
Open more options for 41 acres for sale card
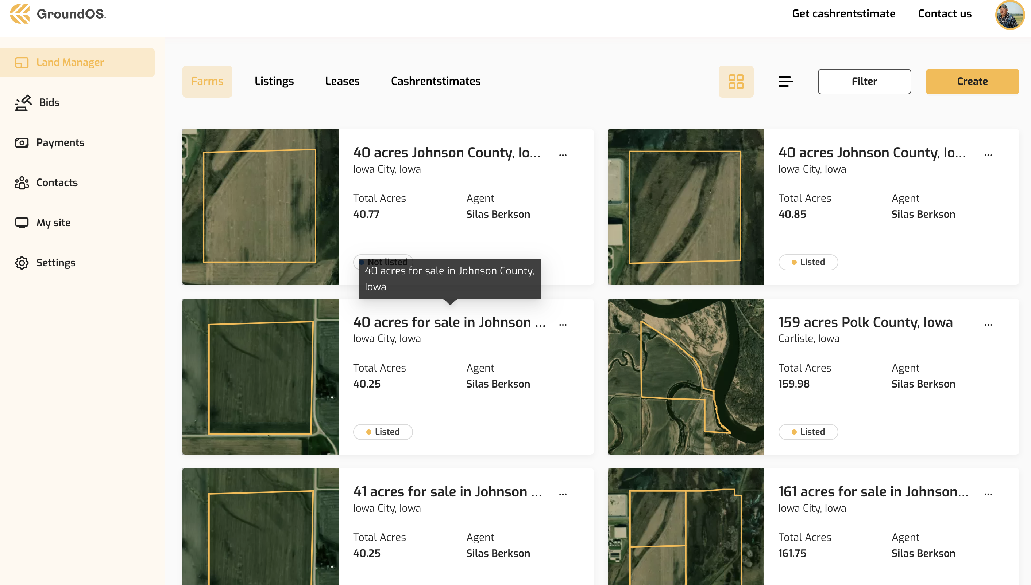tap(563, 494)
